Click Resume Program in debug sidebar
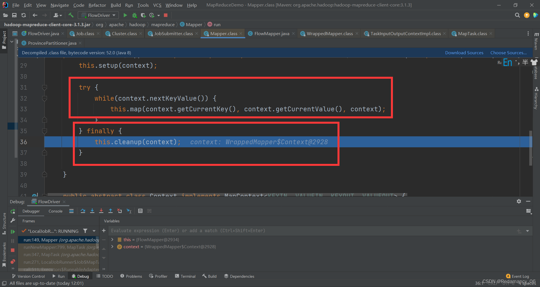This screenshot has width=540, height=287. [x=13, y=232]
